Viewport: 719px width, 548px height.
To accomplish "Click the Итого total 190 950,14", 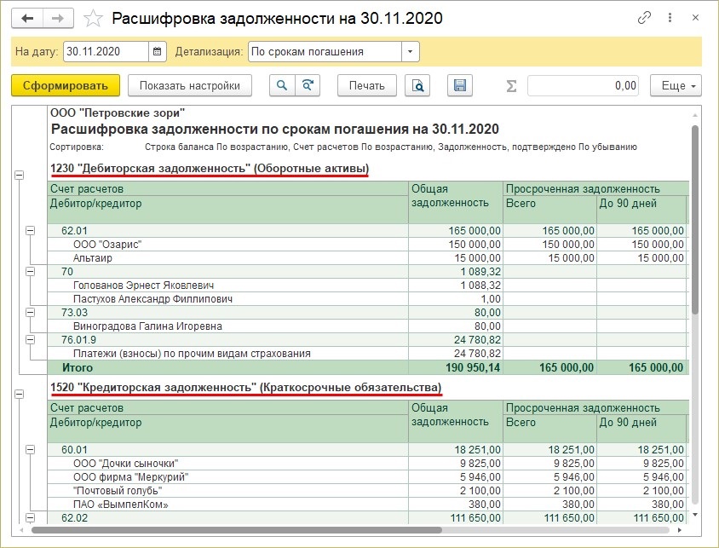I will [473, 367].
